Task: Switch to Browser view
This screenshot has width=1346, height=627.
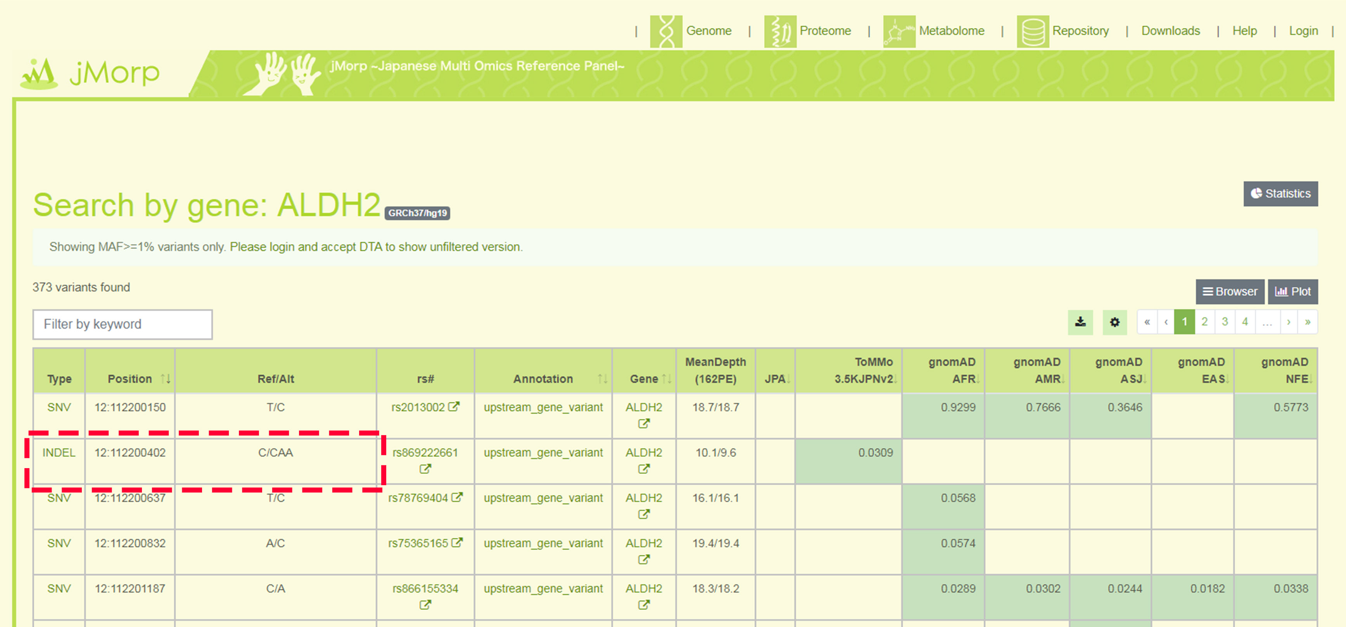Action: click(1230, 291)
